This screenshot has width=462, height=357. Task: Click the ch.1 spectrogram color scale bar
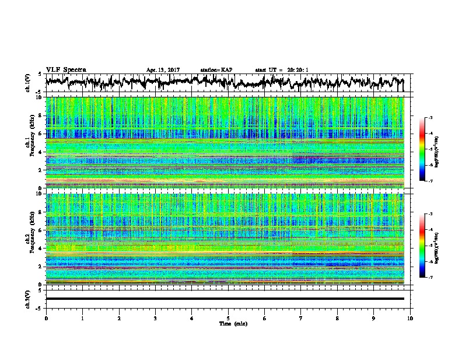click(x=422, y=149)
